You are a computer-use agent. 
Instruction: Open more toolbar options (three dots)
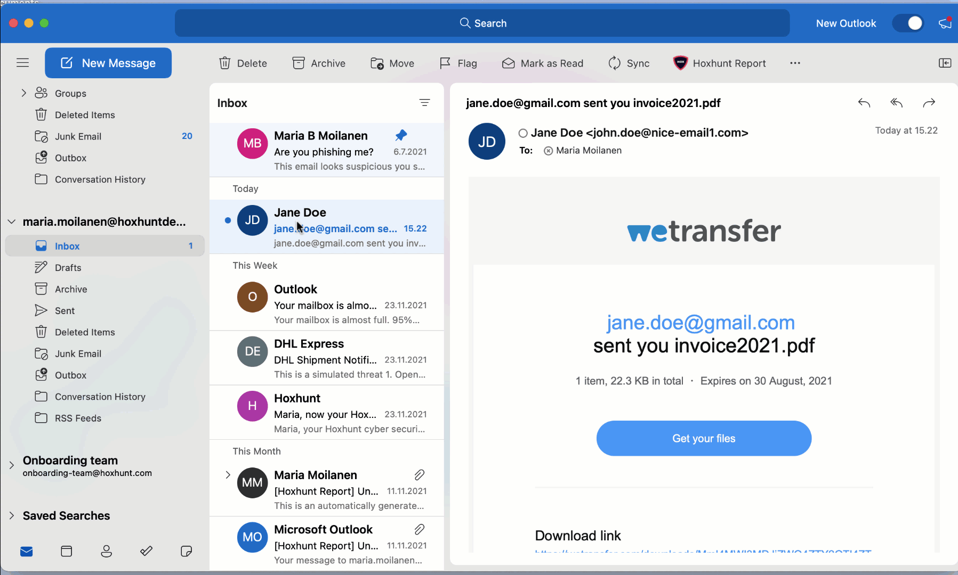tap(795, 63)
